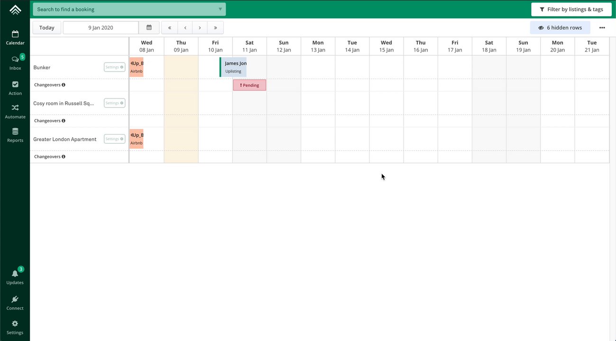Open Greater London Apartment Airbnb booking
The width and height of the screenshot is (616, 341).
click(136, 139)
